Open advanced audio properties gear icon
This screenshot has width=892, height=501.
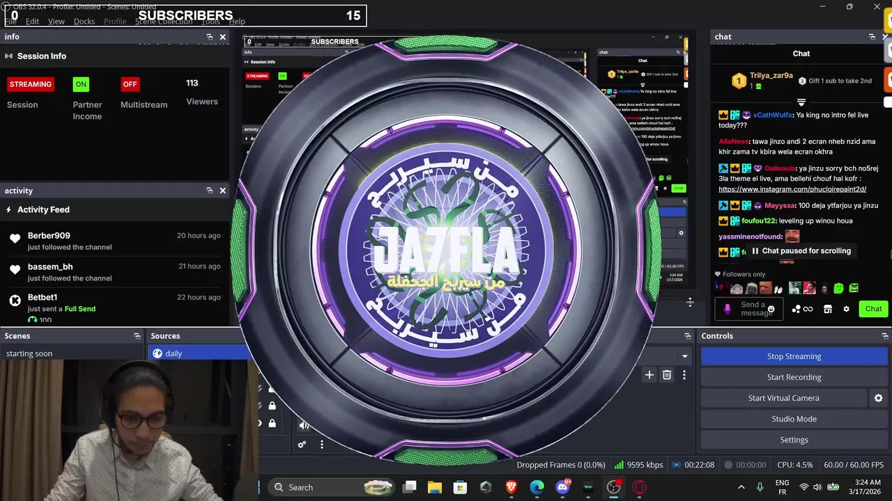coord(302,445)
